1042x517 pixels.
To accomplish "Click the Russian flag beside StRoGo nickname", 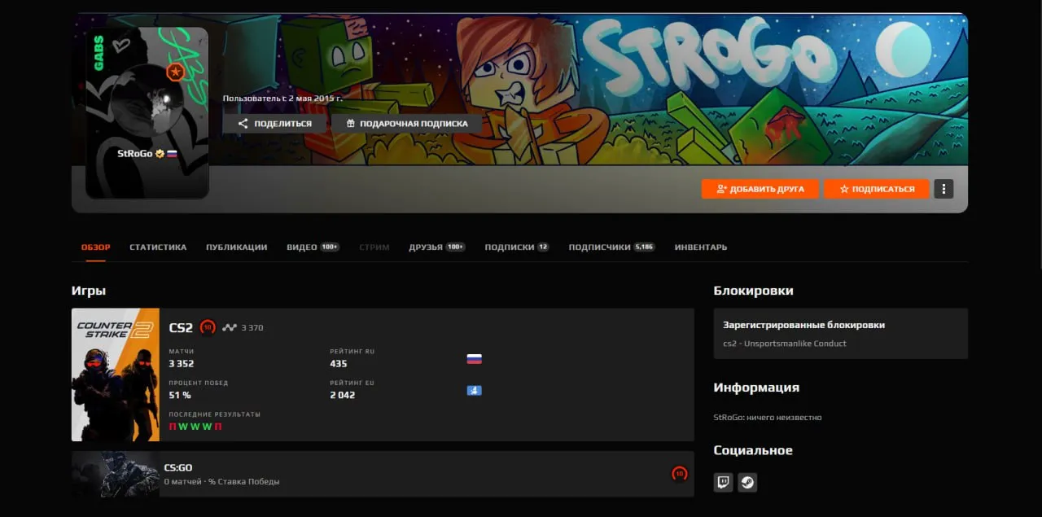I will (172, 153).
